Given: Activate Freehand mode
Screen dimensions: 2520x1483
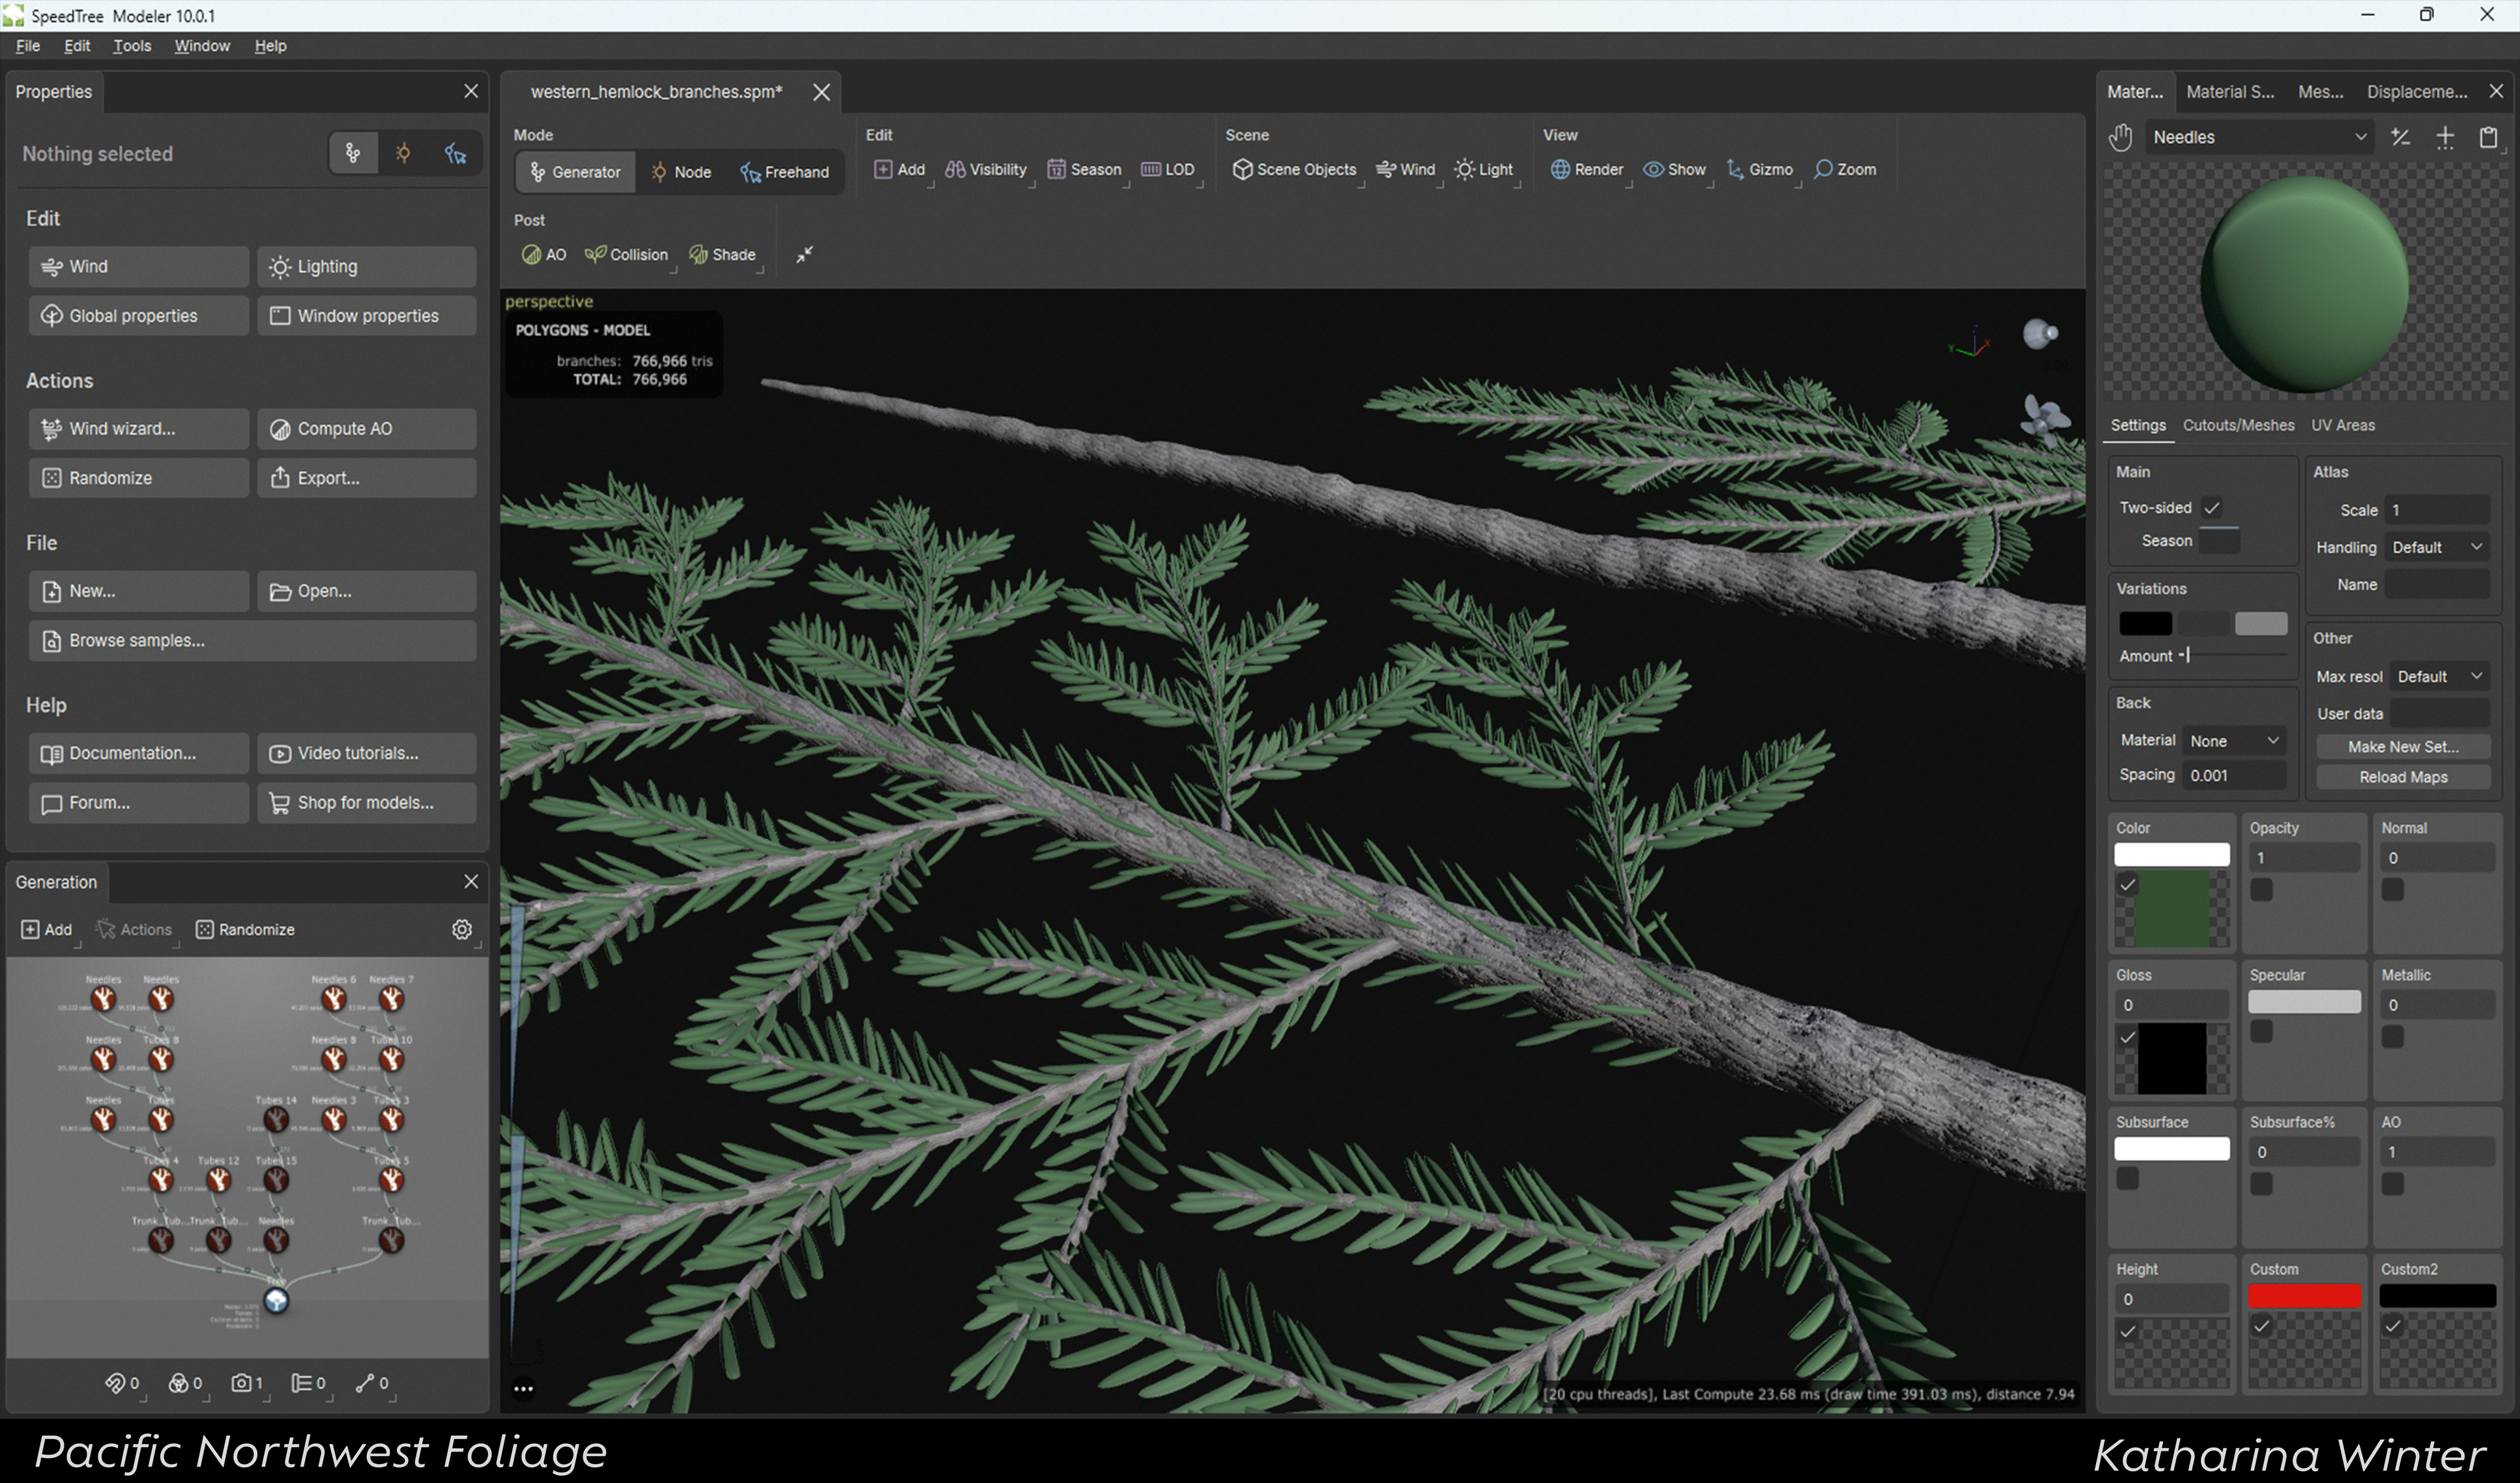Looking at the screenshot, I should (786, 171).
